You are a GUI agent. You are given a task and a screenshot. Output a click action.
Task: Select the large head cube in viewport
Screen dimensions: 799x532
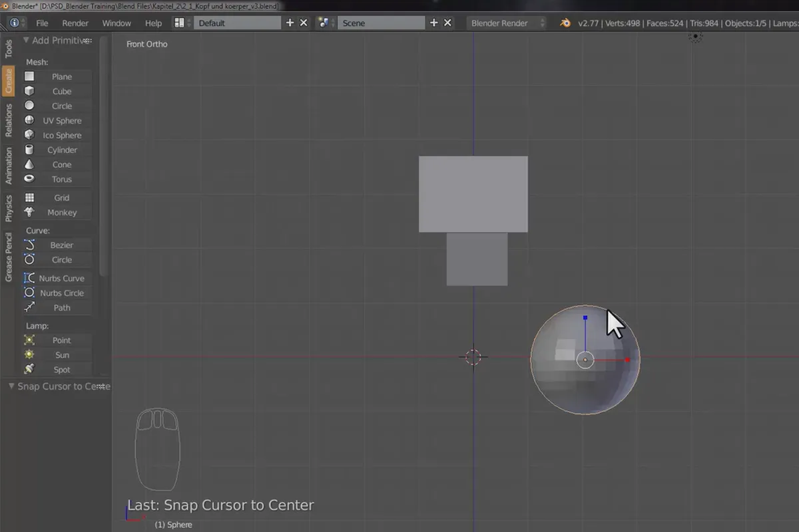click(x=473, y=194)
